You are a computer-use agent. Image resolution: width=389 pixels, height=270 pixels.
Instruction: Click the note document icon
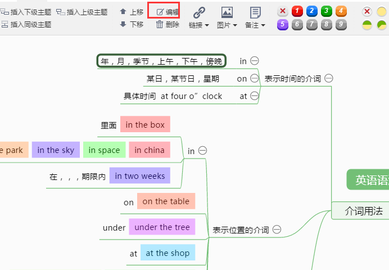point(255,12)
